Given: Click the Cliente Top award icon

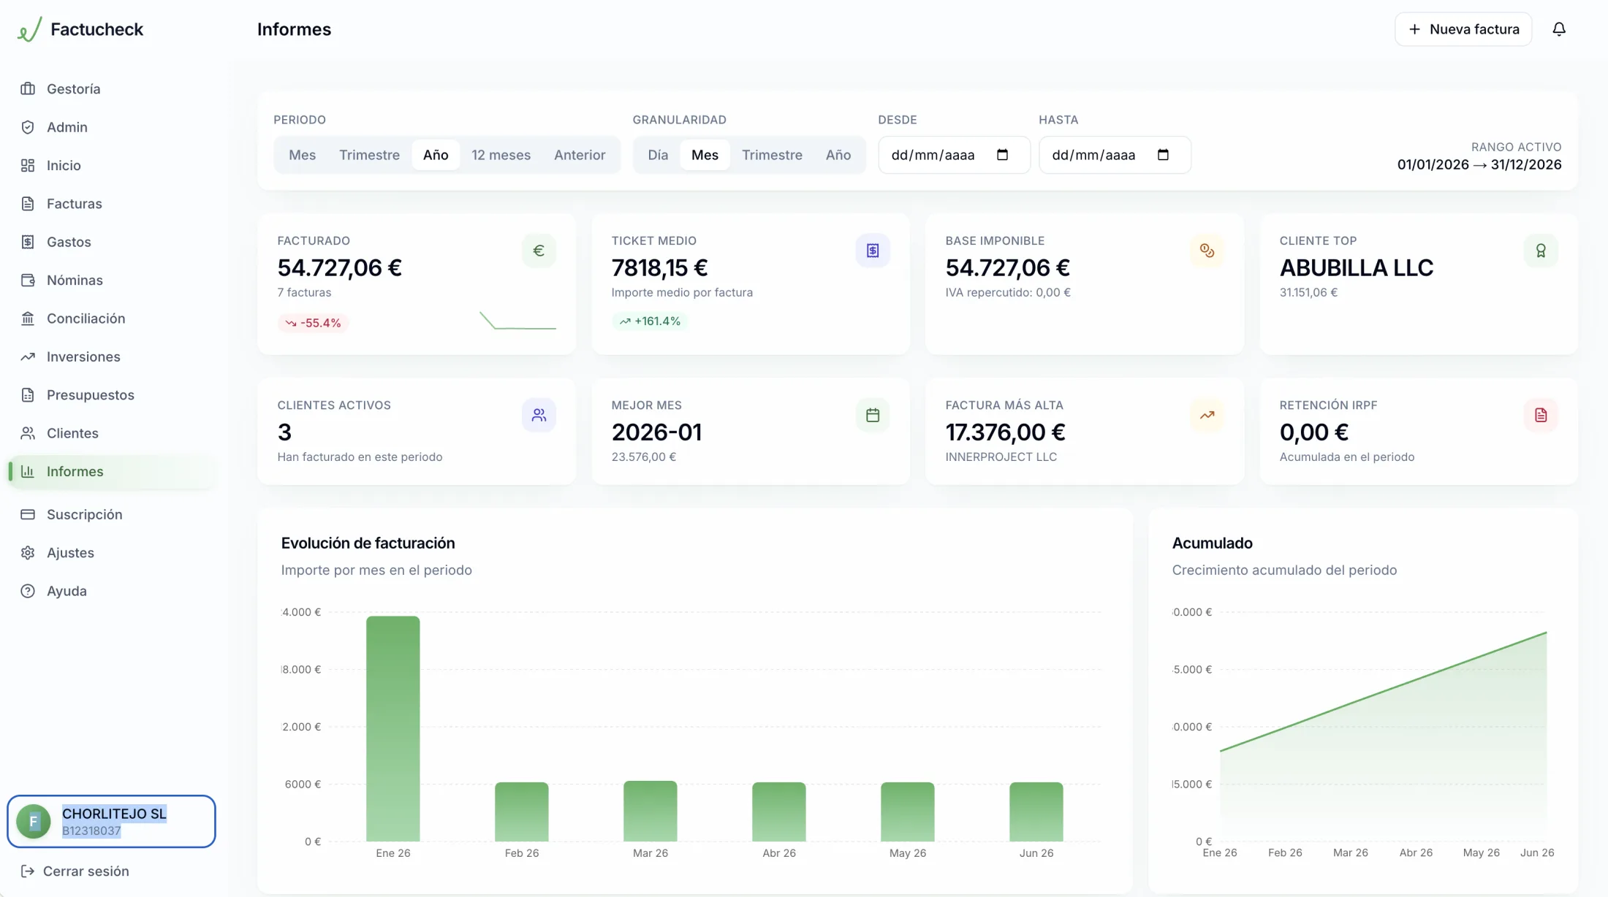Looking at the screenshot, I should click(1541, 251).
